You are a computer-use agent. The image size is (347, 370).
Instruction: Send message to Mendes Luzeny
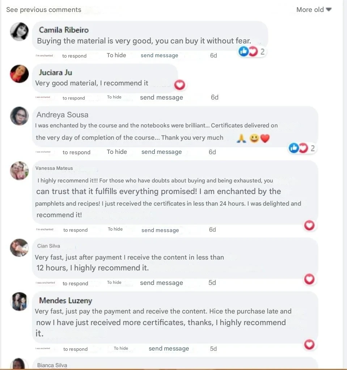coord(169,349)
